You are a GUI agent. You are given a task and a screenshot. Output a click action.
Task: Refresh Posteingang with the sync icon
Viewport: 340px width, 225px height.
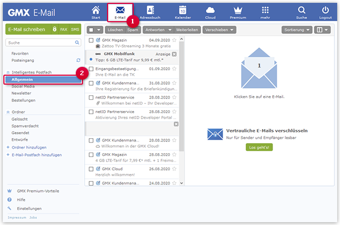click(x=78, y=60)
